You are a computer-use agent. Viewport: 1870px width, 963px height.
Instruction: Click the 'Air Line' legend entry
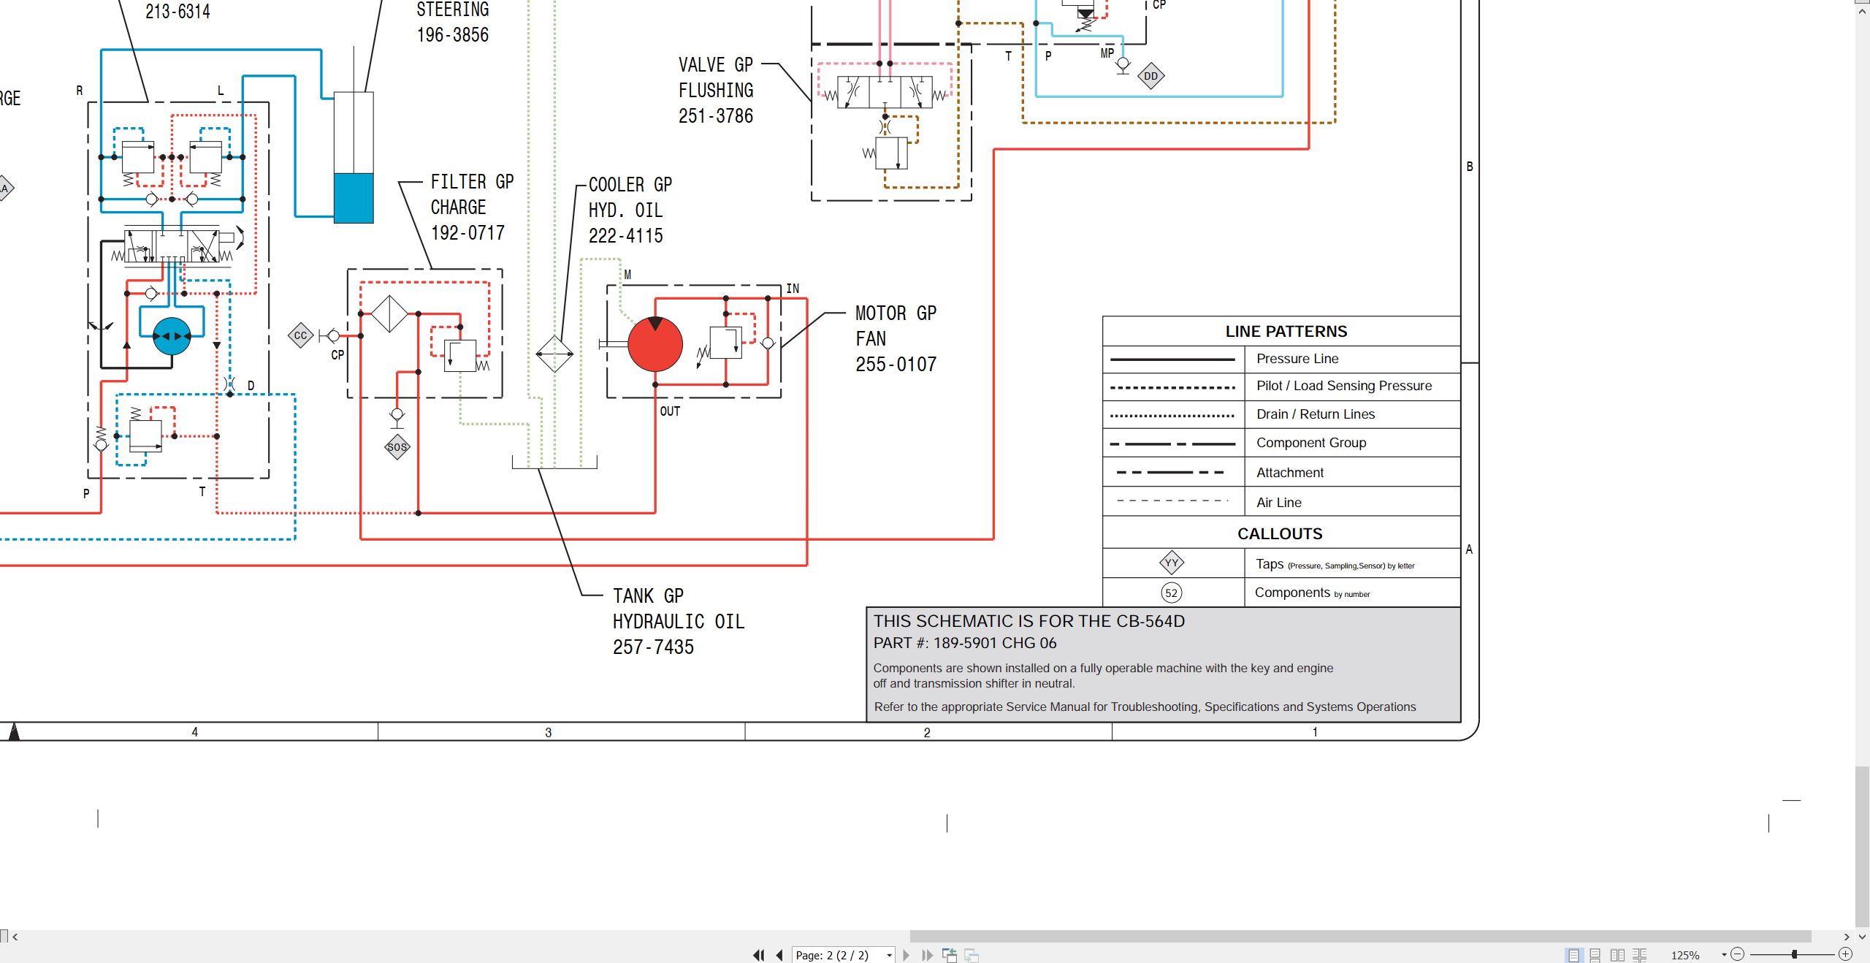[1279, 503]
